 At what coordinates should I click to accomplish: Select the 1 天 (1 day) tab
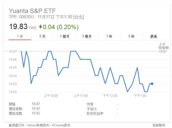pos(20,37)
